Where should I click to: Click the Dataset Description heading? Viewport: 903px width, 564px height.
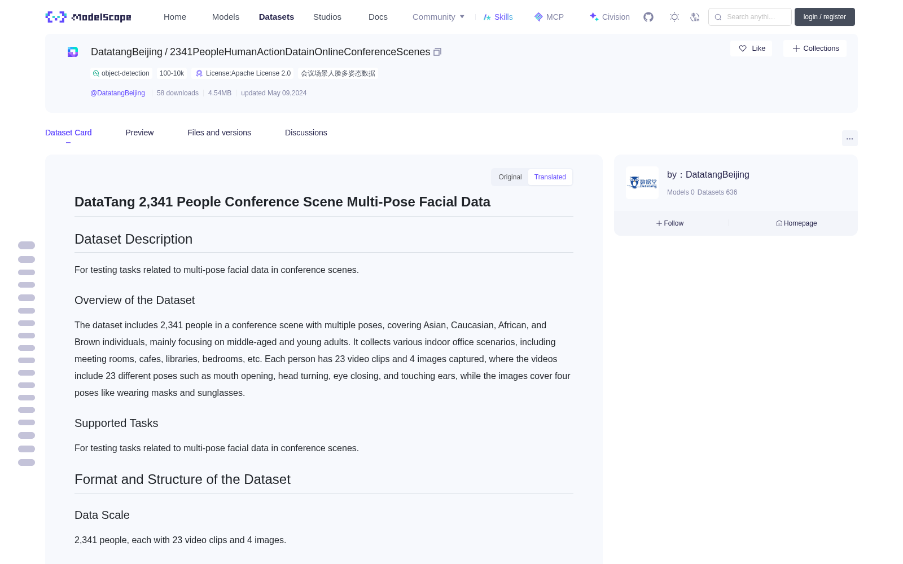point(133,239)
